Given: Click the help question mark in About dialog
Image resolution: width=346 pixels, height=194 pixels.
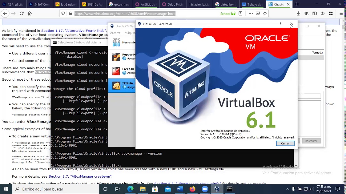Looking at the screenshot, I should (x=280, y=24).
